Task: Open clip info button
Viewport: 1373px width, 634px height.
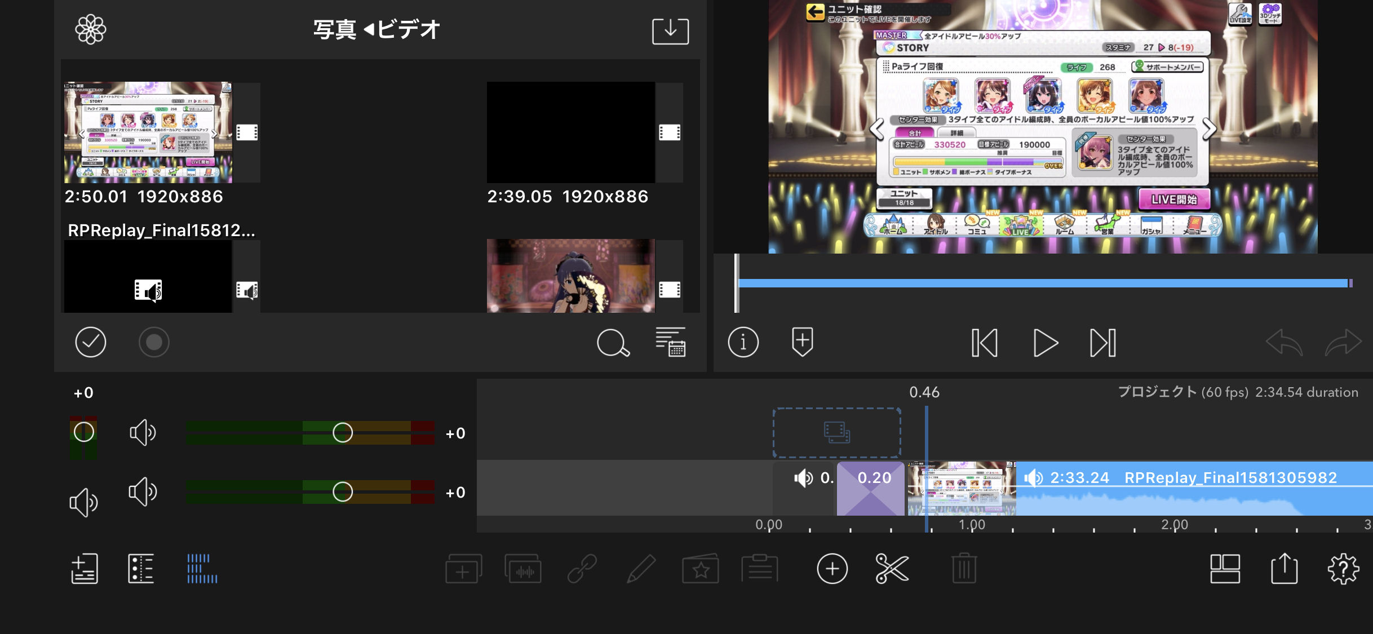Action: coord(743,342)
